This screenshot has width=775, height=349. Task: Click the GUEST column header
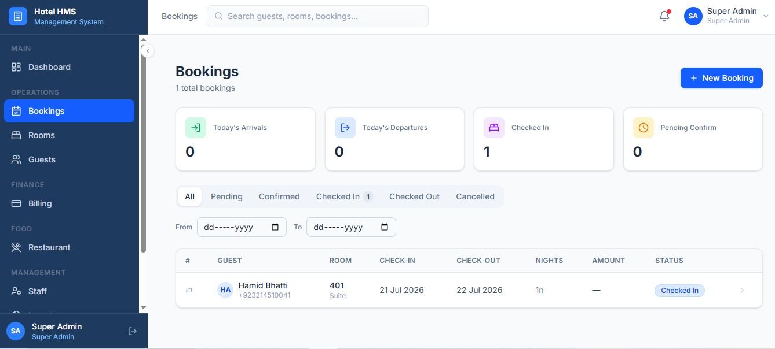(229, 261)
